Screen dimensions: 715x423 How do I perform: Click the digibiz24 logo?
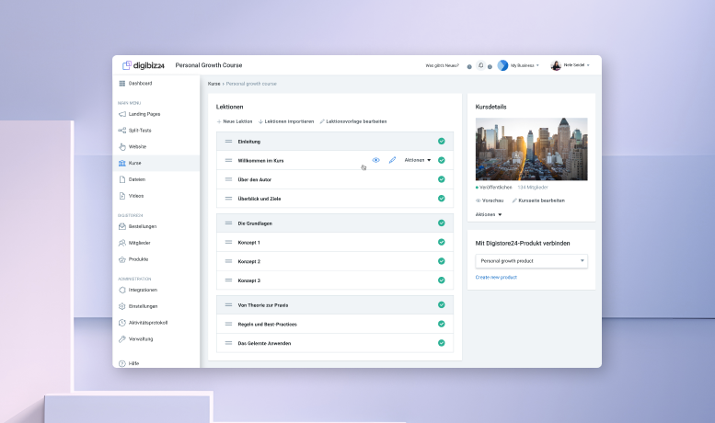(x=144, y=65)
